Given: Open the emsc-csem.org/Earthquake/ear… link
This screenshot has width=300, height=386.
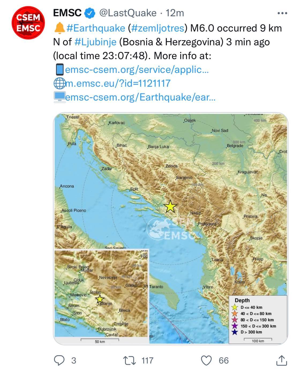Looking at the screenshot, I should click(140, 97).
